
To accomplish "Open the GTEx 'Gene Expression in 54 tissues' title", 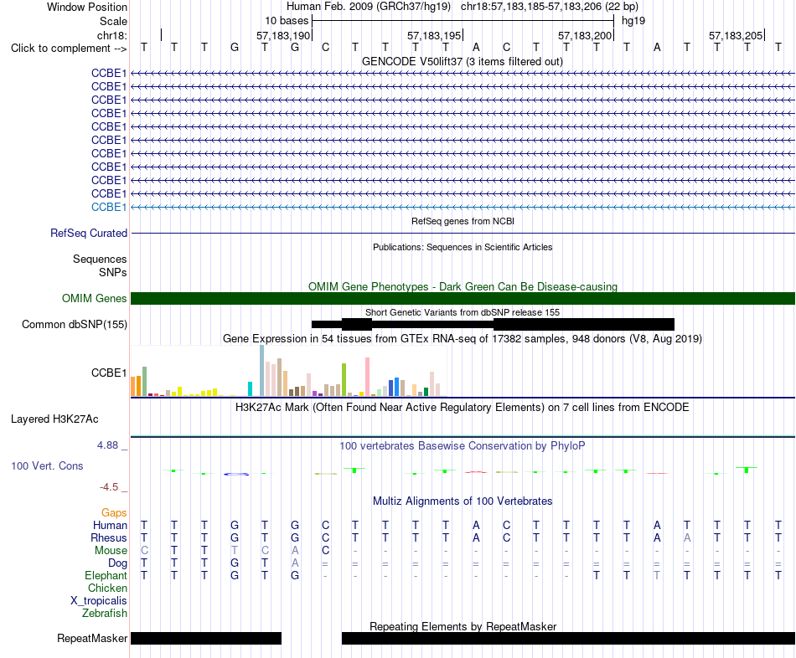I will pyautogui.click(x=463, y=338).
